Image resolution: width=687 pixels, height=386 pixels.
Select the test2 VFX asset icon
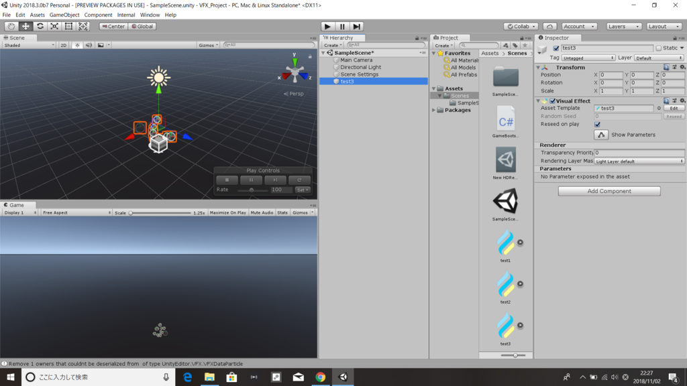[x=505, y=283]
